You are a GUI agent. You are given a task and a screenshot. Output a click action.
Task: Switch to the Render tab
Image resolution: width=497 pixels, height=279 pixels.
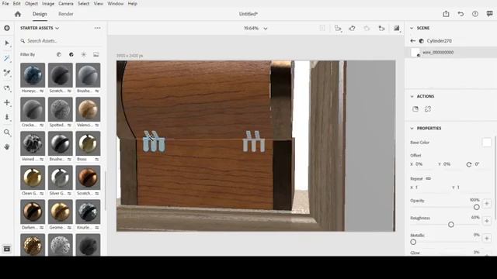[x=65, y=14]
